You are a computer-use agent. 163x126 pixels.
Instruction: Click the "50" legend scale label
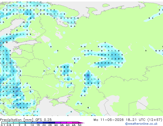[80, 125]
